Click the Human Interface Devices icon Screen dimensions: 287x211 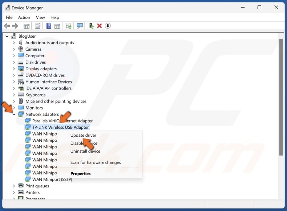coord(21,82)
